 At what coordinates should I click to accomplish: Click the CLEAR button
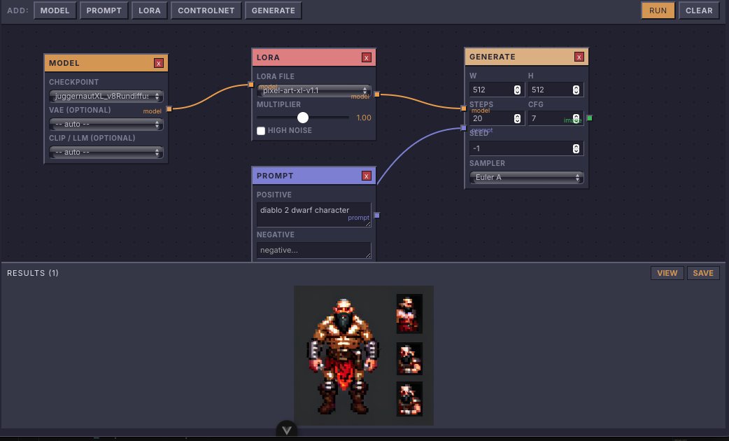point(699,10)
